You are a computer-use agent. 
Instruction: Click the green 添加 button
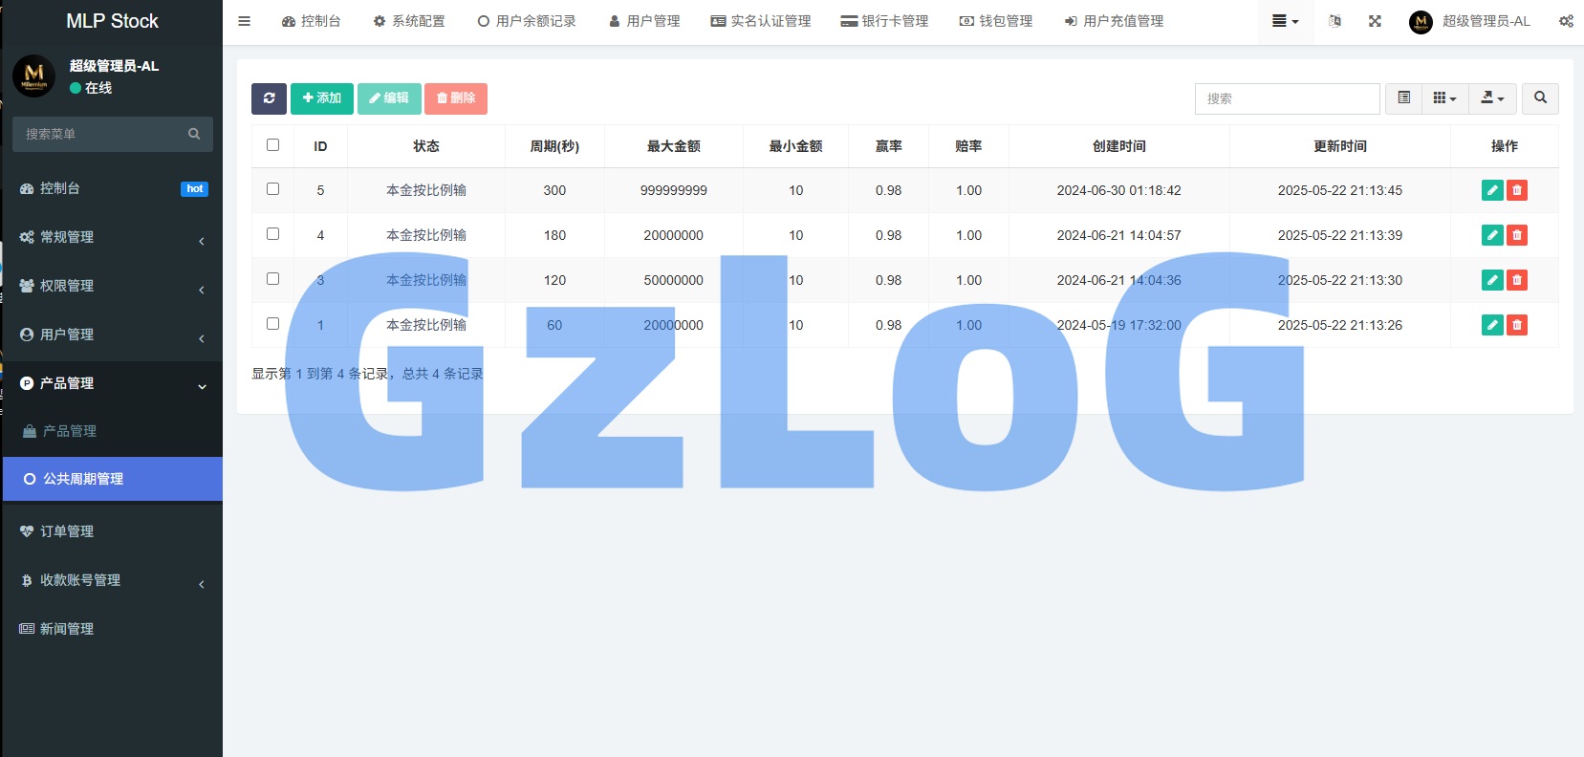pyautogui.click(x=321, y=98)
